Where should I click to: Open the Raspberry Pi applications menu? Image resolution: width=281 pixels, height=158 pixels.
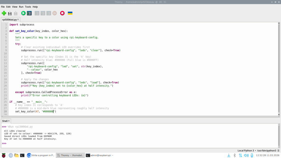click(x=4, y=155)
